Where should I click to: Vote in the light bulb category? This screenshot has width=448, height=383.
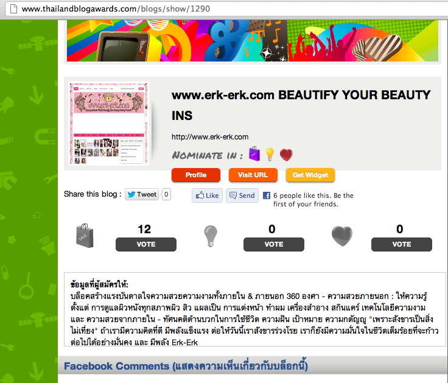(274, 244)
